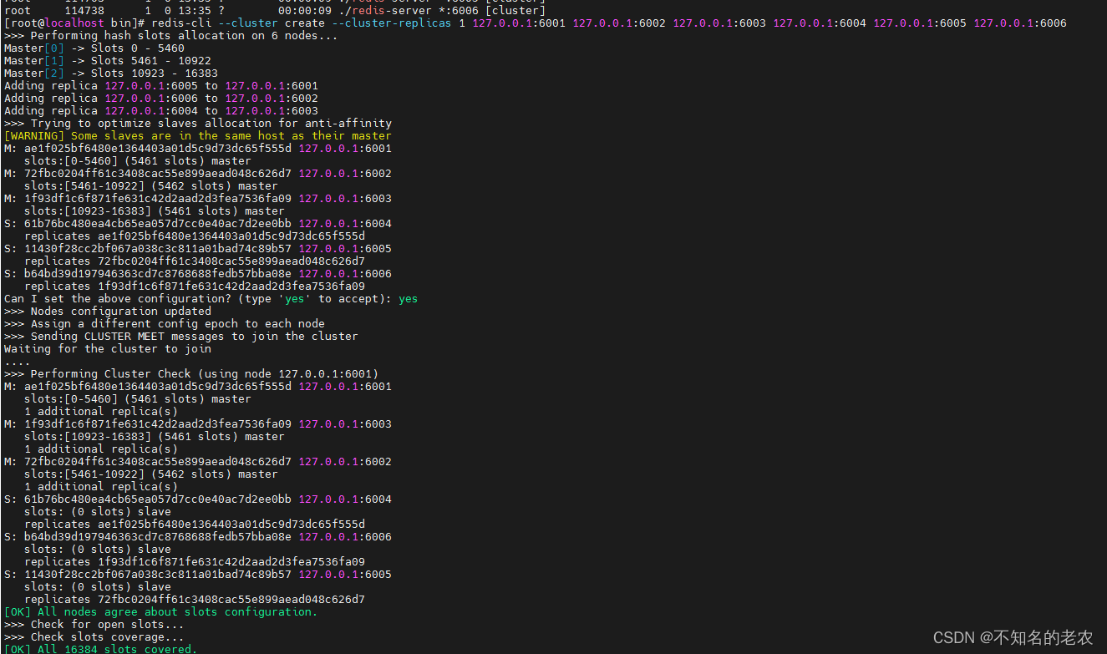Image resolution: width=1107 pixels, height=654 pixels.
Task: Click 'Performing Cluster Check (using node 127.0.0.1:6001)' line
Action: point(191,374)
